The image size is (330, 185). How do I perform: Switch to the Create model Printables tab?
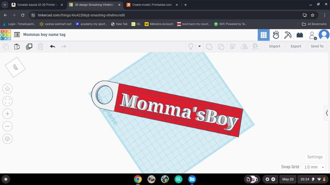(152, 5)
